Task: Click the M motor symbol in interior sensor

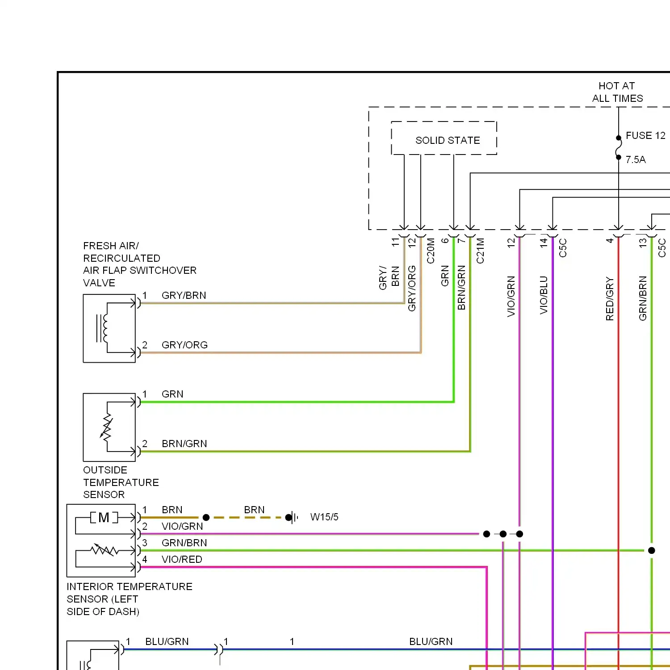Action: [104, 517]
